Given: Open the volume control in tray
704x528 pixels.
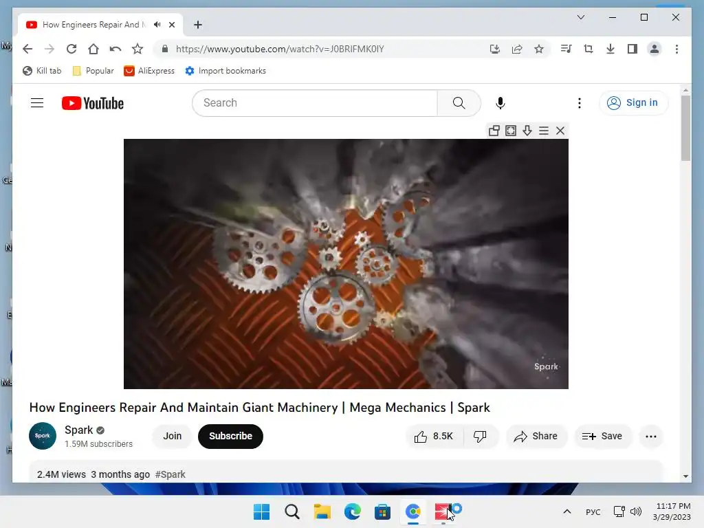Looking at the screenshot, I should 636,511.
